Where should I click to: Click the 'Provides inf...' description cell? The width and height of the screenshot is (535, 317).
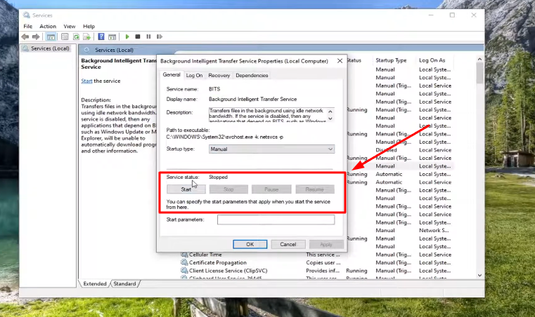click(x=323, y=271)
